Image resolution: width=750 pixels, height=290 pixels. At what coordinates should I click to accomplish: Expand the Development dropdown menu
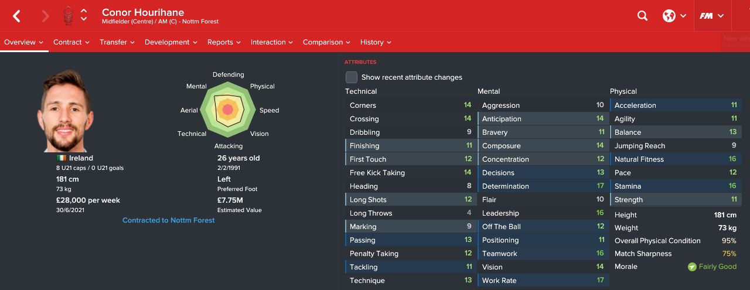[171, 42]
